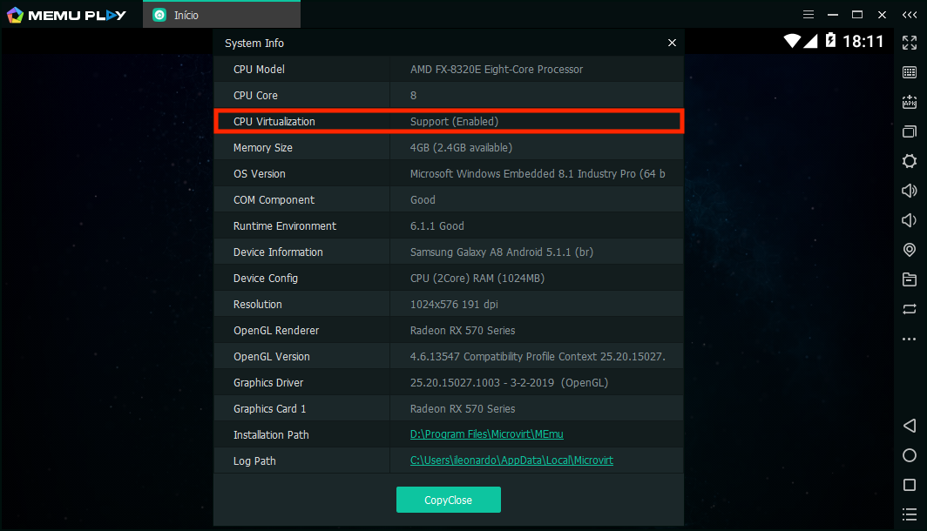Close the System Info dialog

coord(672,43)
